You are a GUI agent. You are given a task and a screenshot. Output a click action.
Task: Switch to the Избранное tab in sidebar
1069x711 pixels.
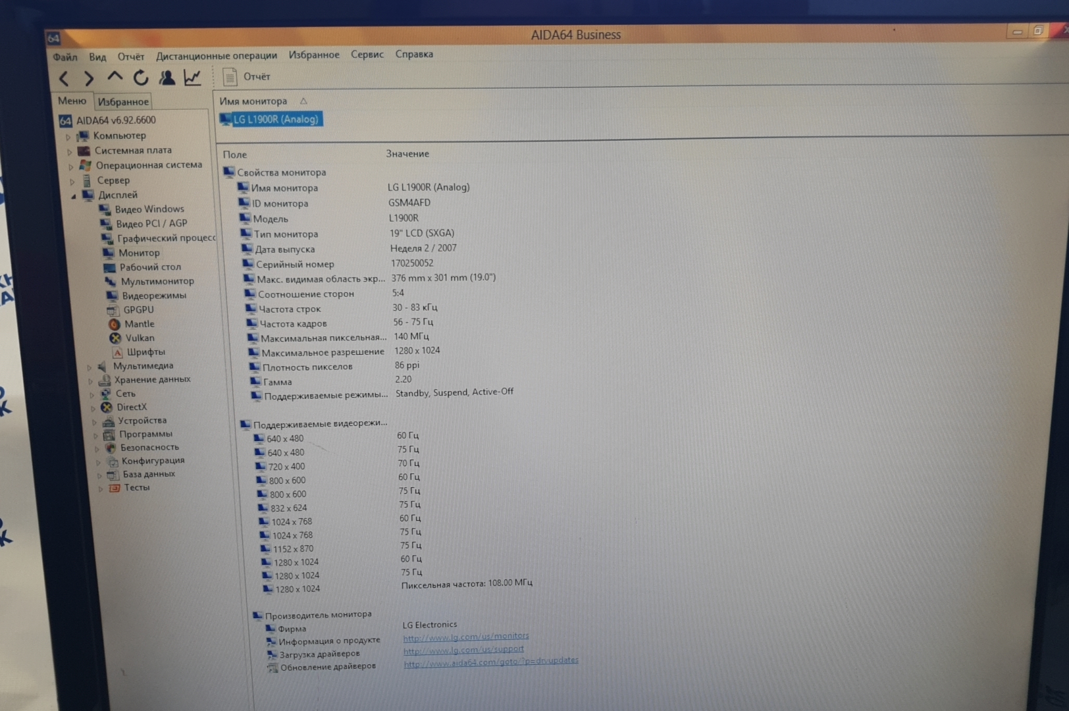tap(123, 101)
